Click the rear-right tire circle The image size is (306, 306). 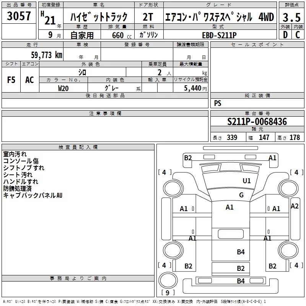coord(288,250)
